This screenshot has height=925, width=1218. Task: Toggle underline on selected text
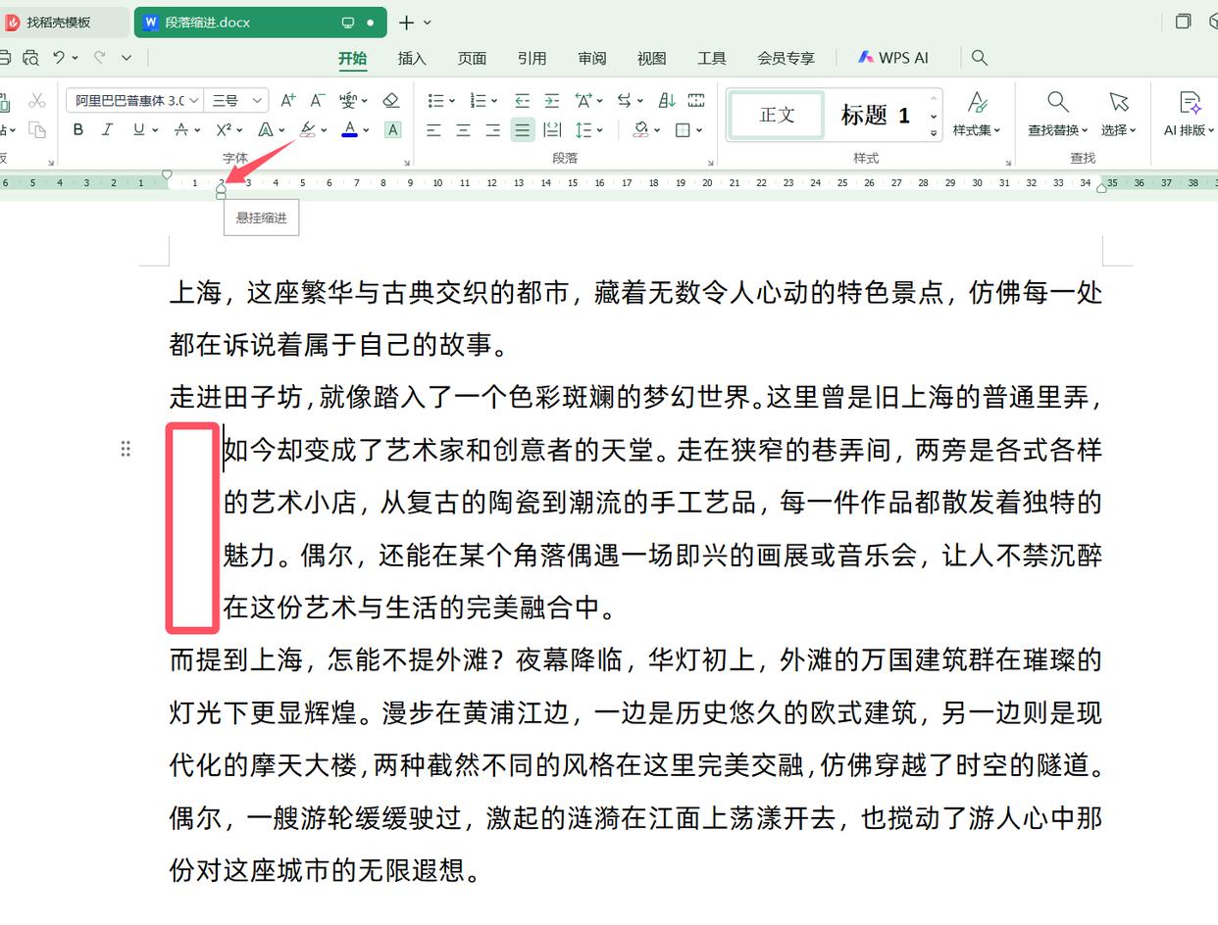coord(139,129)
